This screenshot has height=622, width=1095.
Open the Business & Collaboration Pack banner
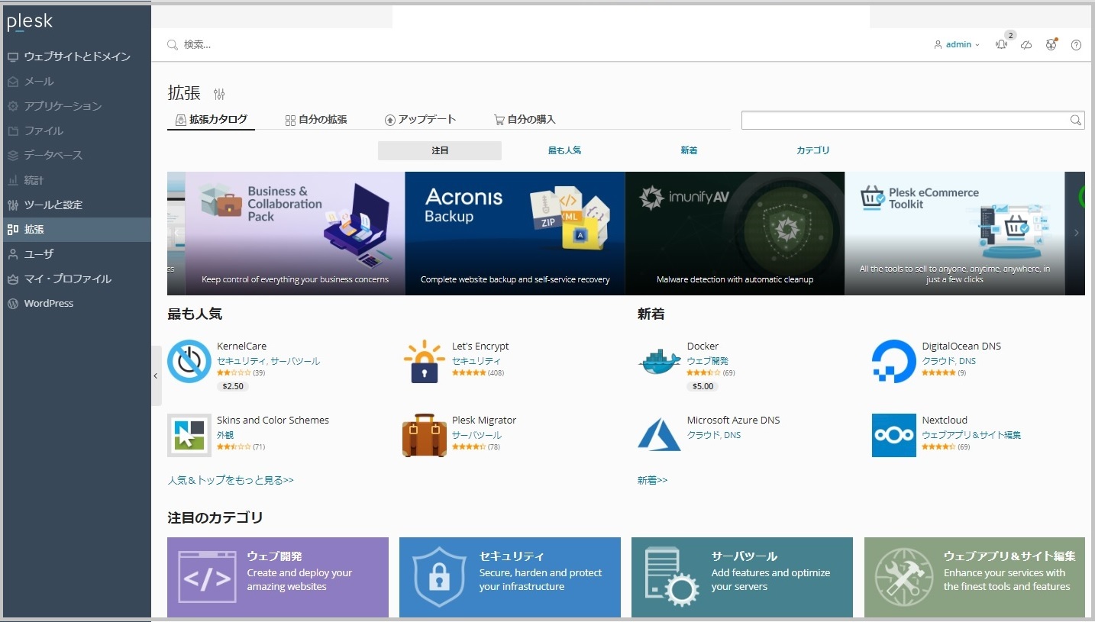pyautogui.click(x=296, y=233)
